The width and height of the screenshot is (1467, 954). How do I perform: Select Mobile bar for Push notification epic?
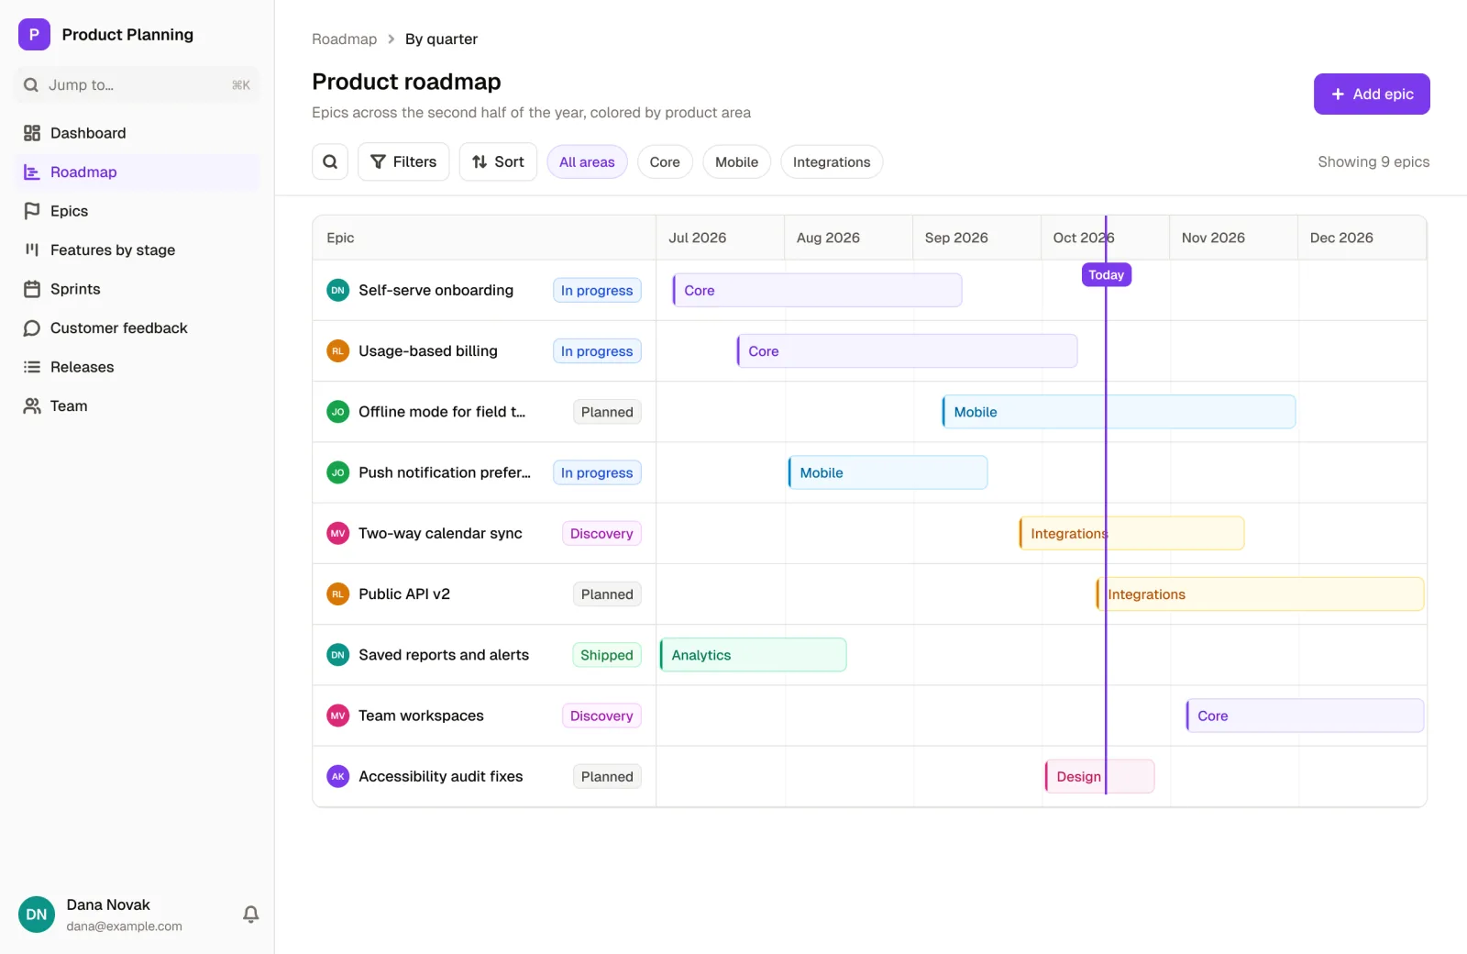tap(888, 472)
